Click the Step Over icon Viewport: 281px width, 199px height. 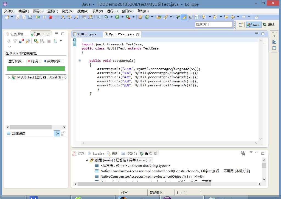[69, 17]
